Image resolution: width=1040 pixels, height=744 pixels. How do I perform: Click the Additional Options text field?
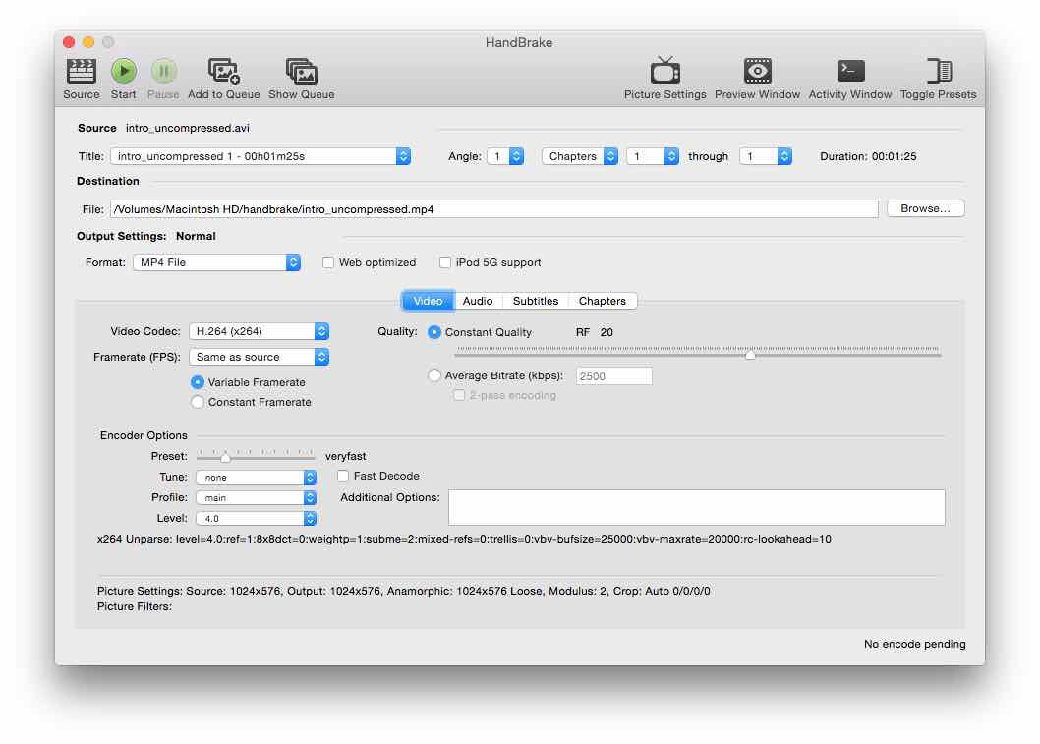696,508
